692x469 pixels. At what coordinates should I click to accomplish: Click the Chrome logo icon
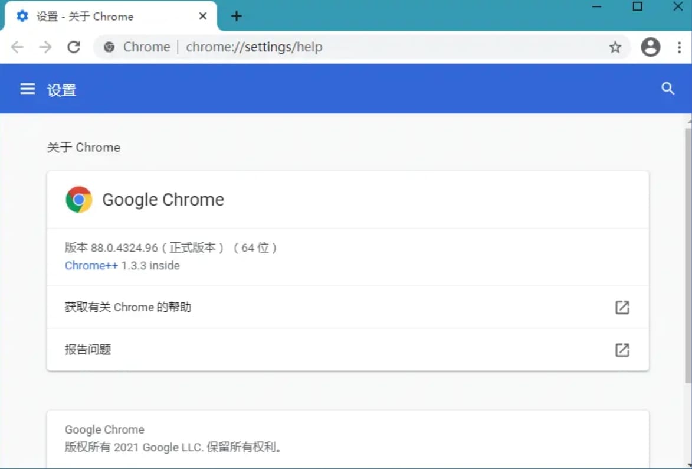(x=79, y=199)
